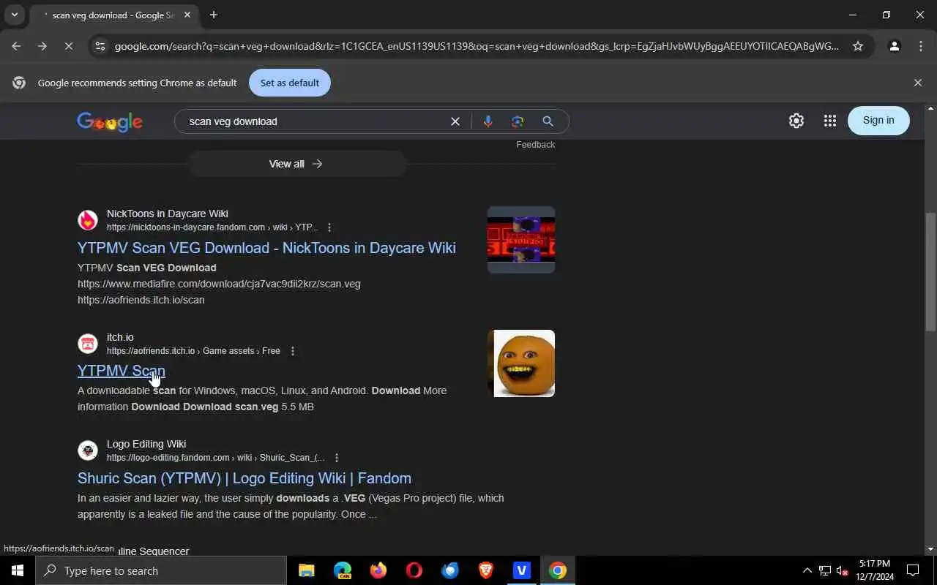937x585 pixels.
Task: Open File Explorer from taskbar
Action: [x=307, y=570]
